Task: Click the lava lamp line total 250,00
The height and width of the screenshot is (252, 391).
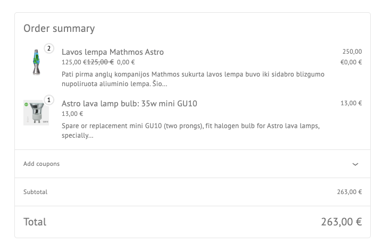Action: (x=352, y=52)
